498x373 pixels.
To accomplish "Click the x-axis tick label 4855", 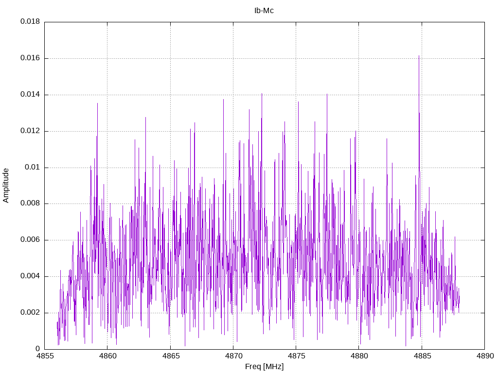I will tap(45, 356).
